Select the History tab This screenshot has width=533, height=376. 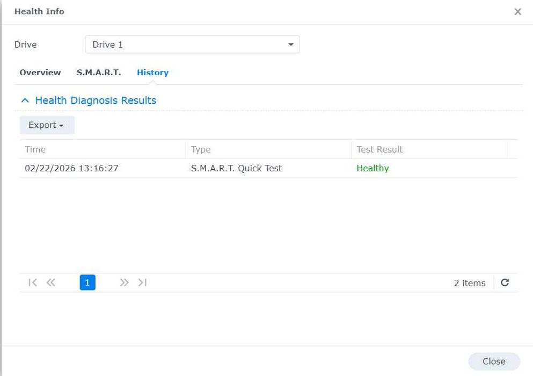(152, 73)
